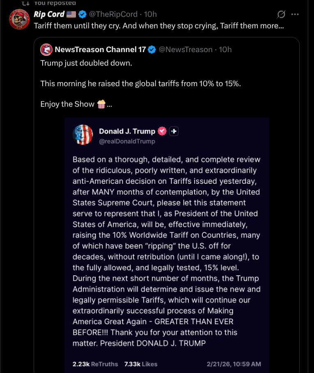Click the repost arrows icon beside 'You reposted'

coord(25,3)
